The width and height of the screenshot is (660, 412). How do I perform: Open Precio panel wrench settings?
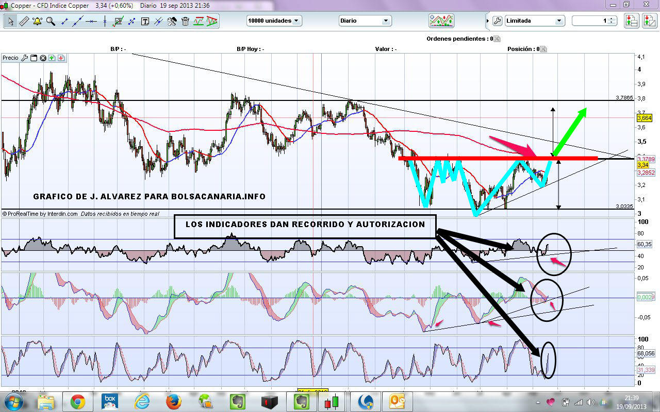click(24, 58)
